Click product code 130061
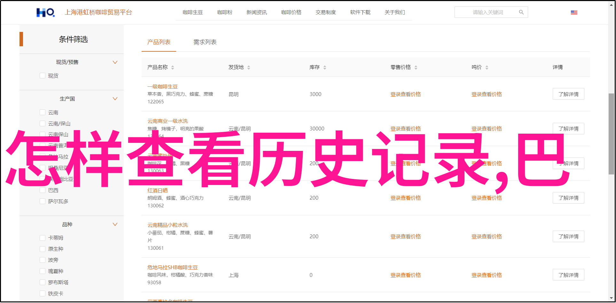Image resolution: width=616 pixels, height=303 pixels. tap(155, 248)
